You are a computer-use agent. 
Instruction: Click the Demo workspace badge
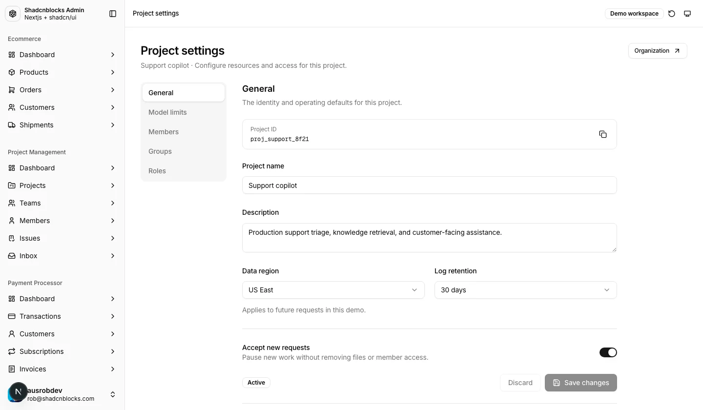point(634,14)
